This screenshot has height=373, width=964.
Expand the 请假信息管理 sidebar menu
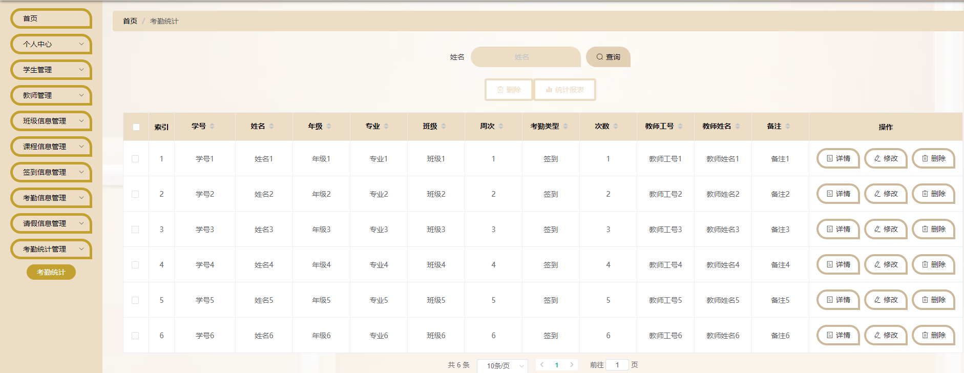click(51, 223)
